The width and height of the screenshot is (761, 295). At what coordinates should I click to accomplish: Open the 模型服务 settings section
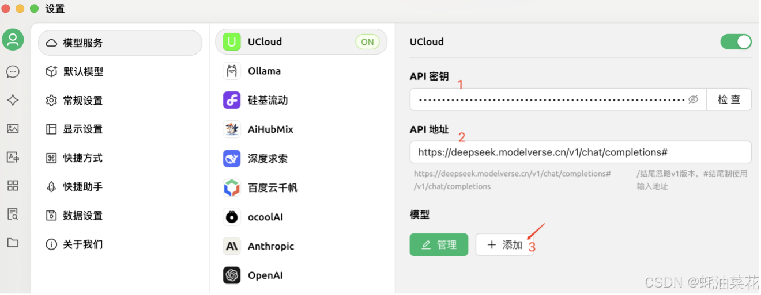pos(120,43)
